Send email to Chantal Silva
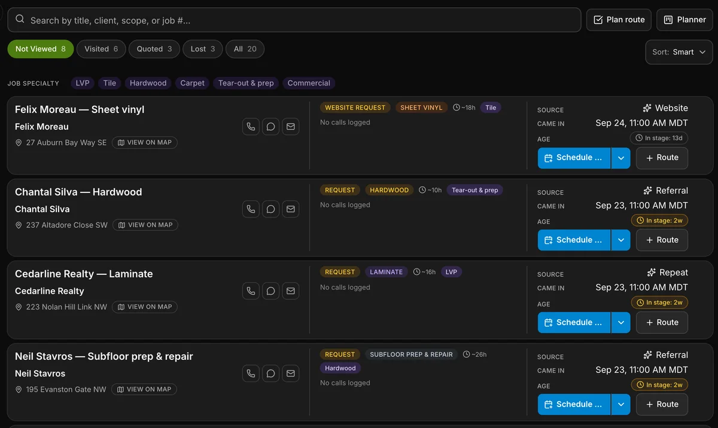 coord(291,209)
